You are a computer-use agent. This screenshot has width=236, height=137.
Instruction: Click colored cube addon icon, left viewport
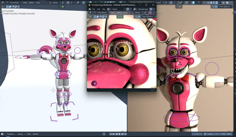[63, 7]
